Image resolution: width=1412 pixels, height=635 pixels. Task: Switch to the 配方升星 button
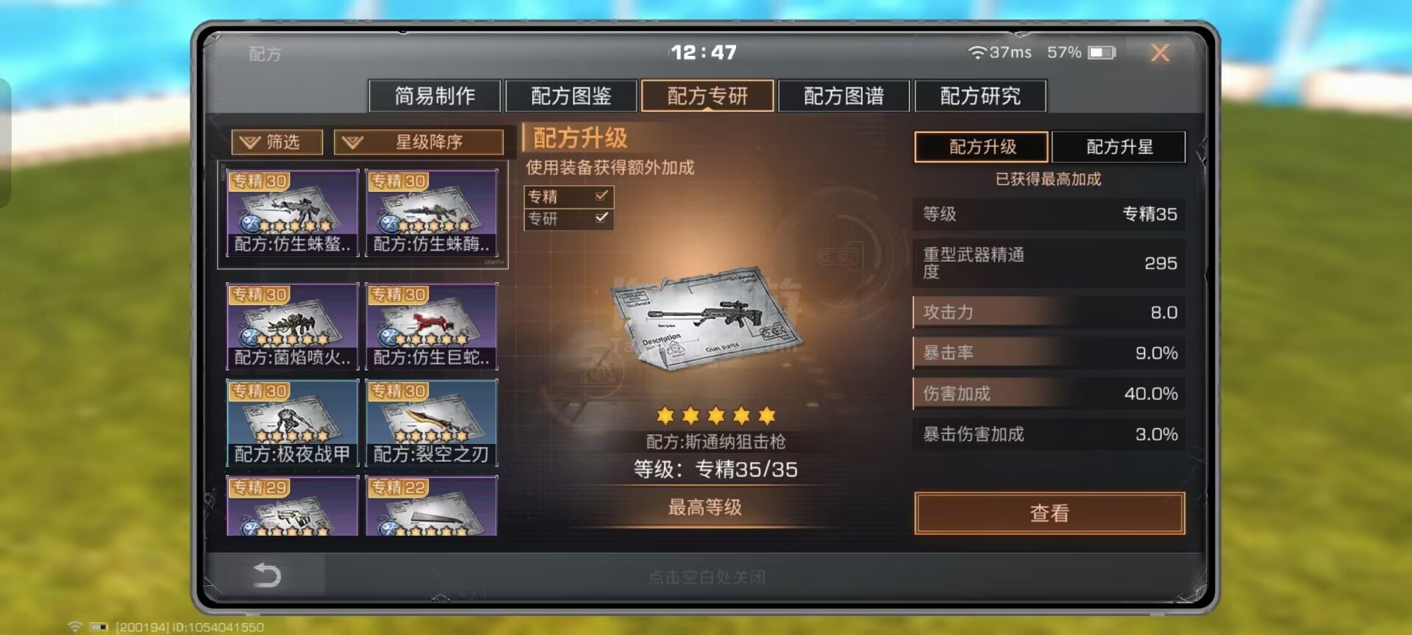[1119, 147]
